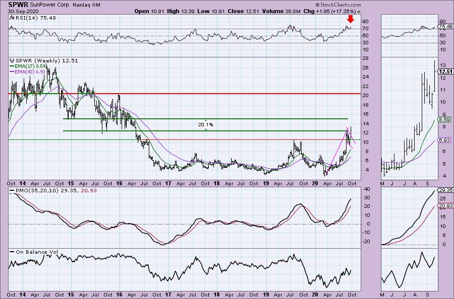Click the black line swatch before PMO(35,20,10)
Image resolution: width=454 pixels, height=299 pixels.
point(12,191)
